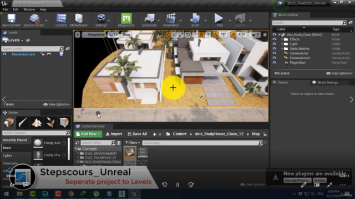Open the Window menu
The height and width of the screenshot is (199, 355).
point(29,9)
